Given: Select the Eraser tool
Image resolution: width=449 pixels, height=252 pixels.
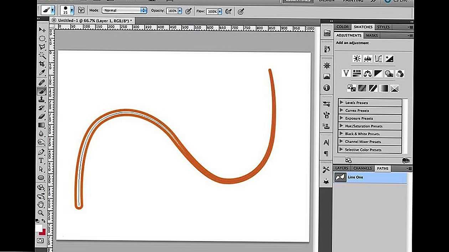Looking at the screenshot, I should pos(42,116).
